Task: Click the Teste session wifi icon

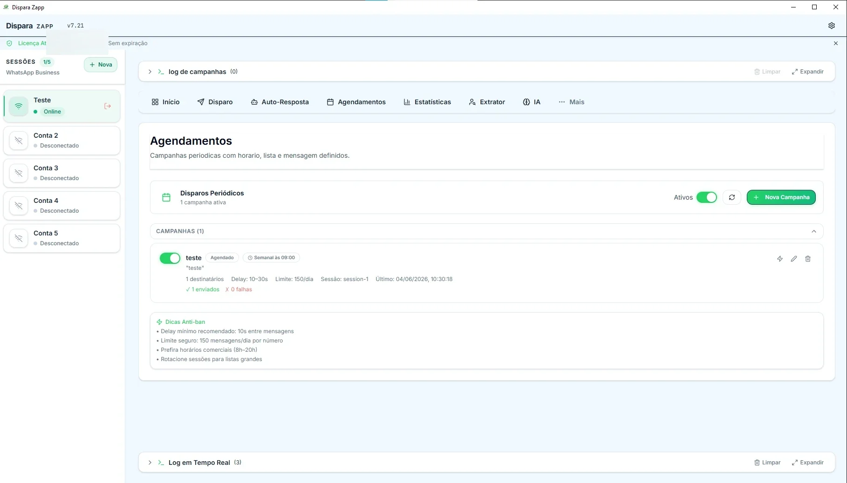Action: click(x=19, y=106)
